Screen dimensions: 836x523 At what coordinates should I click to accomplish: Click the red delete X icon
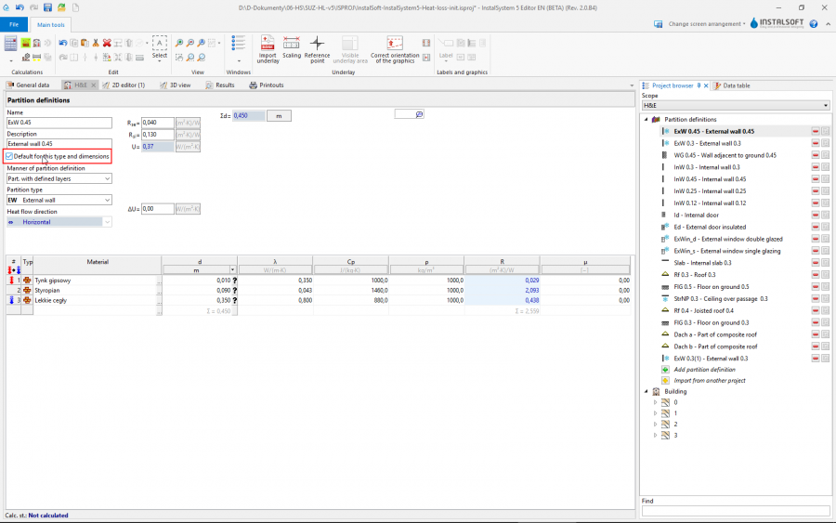[x=107, y=43]
